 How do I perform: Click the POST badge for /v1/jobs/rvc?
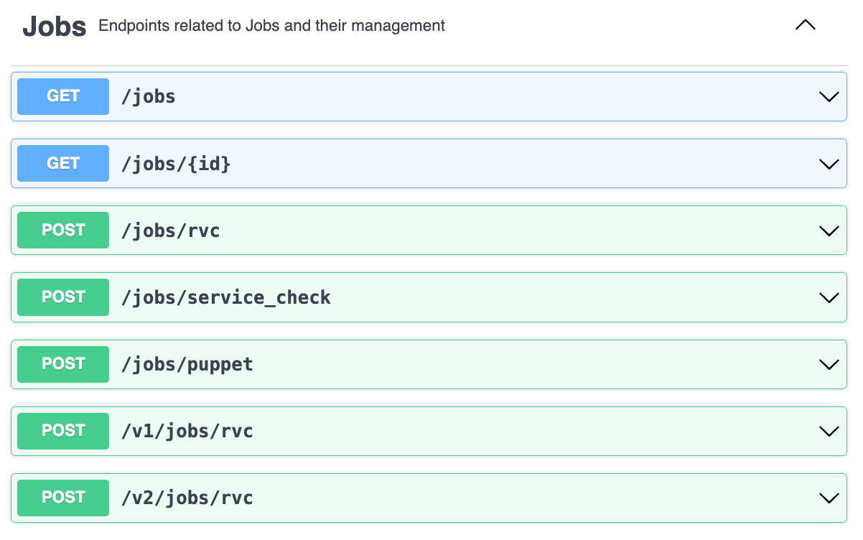click(63, 431)
